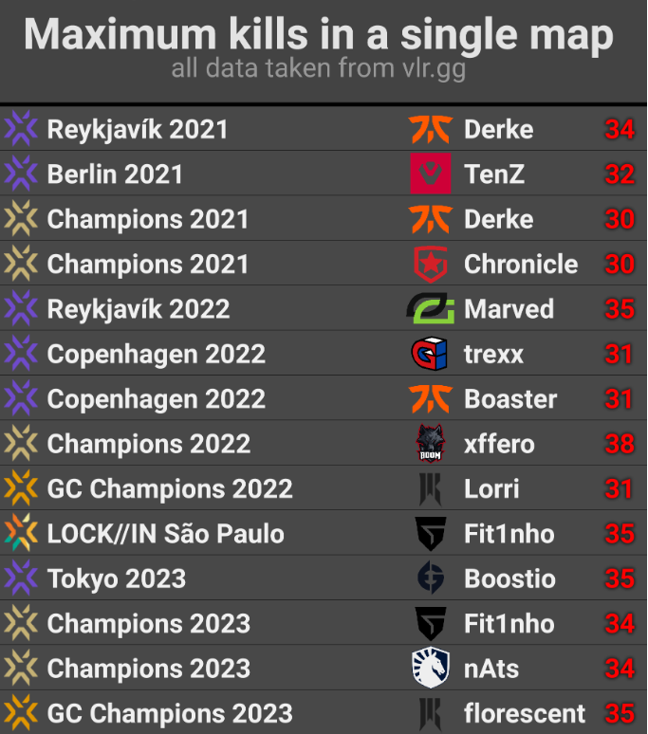Click the Team Liquid logo beside nAts

point(430,669)
